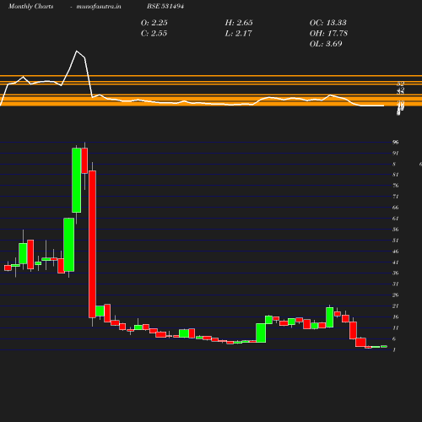Viewport: 422px width, 422px height.
Task: Click the "1" price axis label
Action: point(394,349)
